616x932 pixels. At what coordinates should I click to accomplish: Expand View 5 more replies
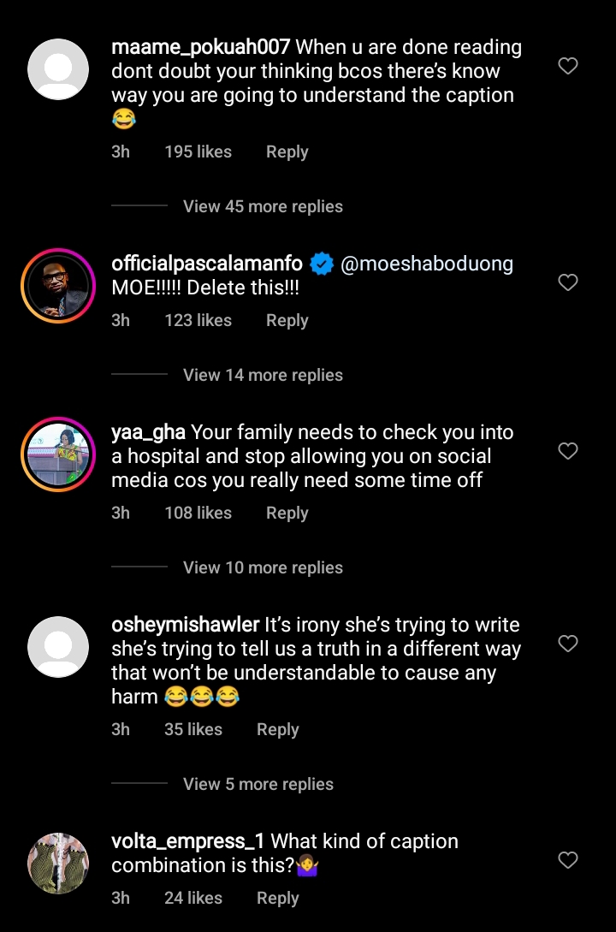pos(258,784)
